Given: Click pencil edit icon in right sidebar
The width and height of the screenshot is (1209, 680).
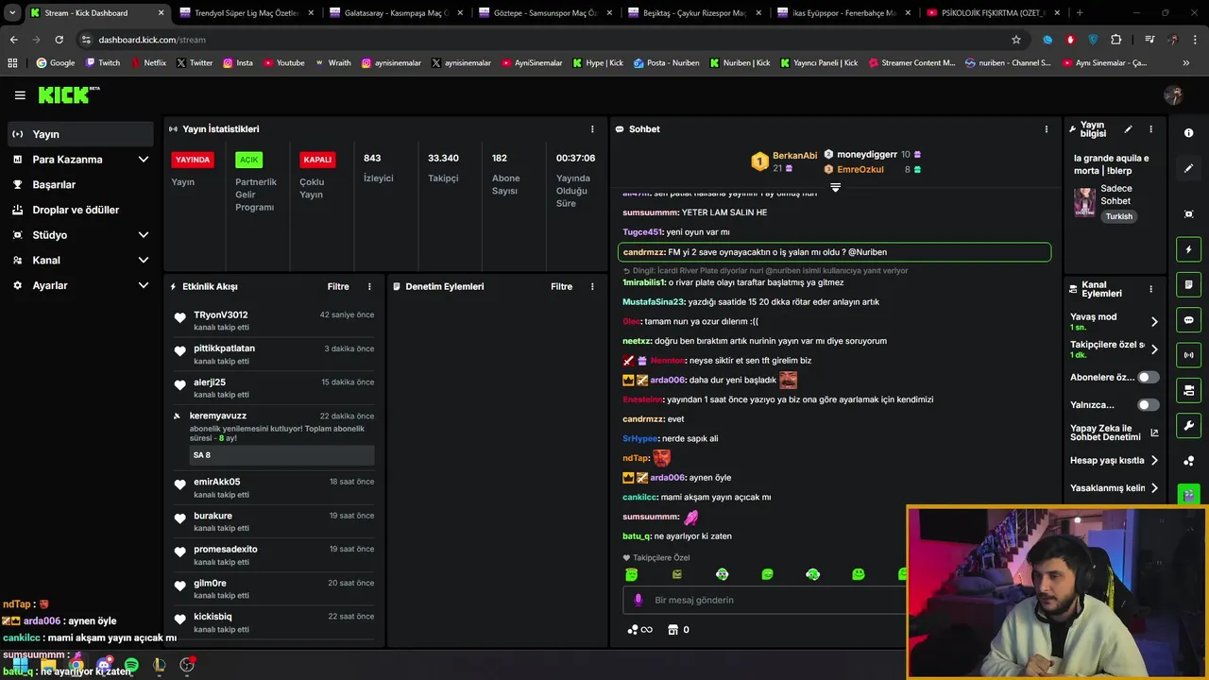Looking at the screenshot, I should click(1188, 168).
